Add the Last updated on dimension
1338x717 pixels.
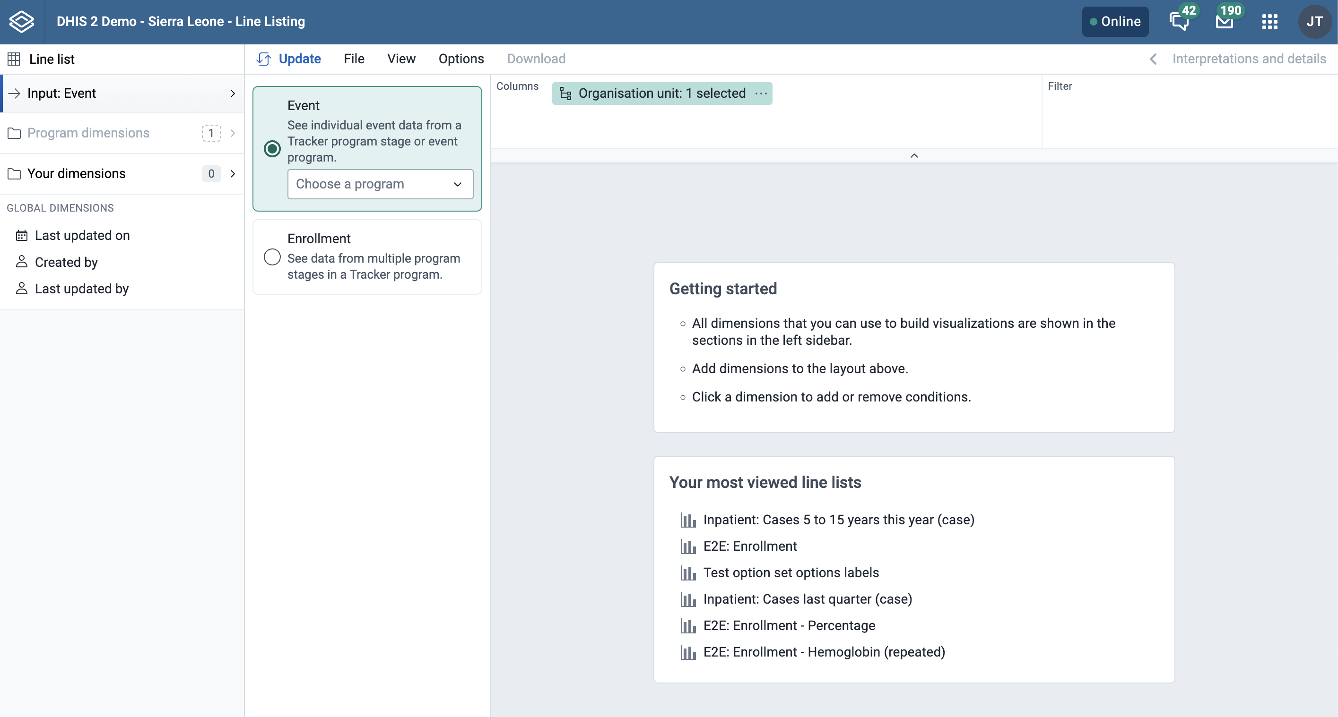(82, 236)
